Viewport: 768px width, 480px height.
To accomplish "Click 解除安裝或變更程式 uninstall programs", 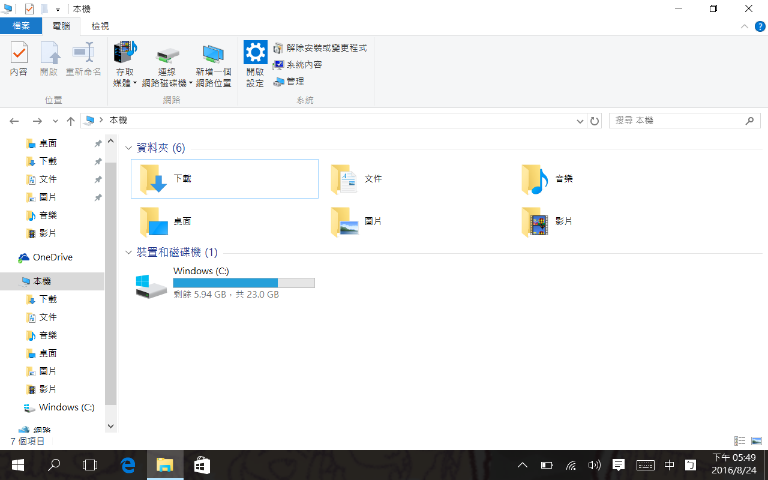I will click(320, 48).
